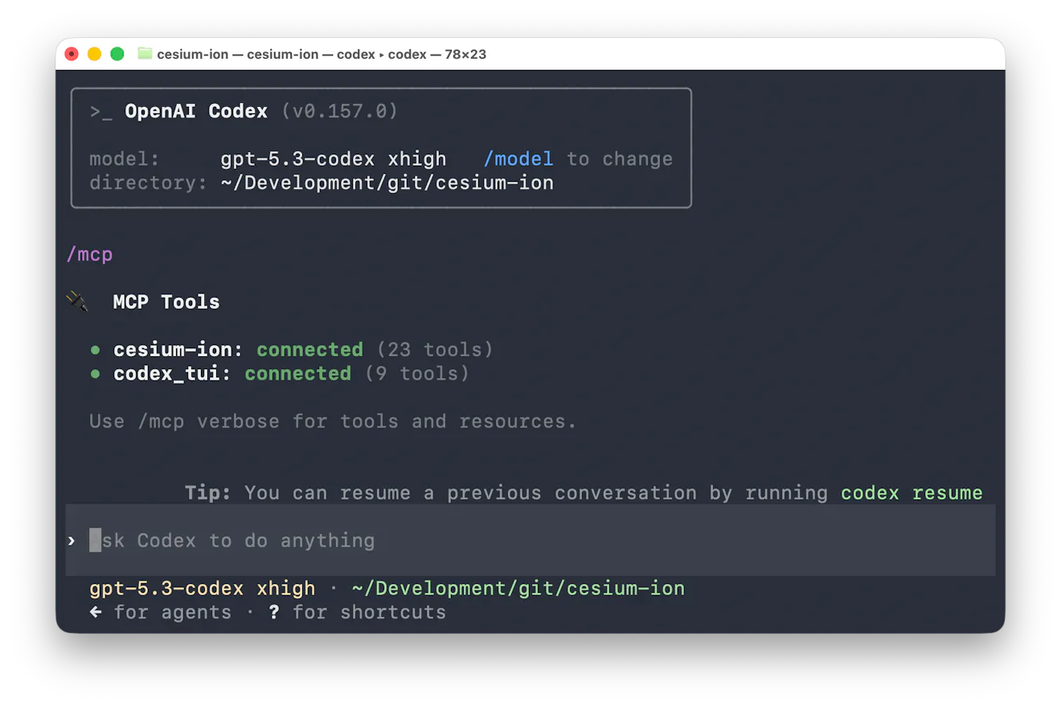
Task: Click the /mcp command text
Action: coord(89,255)
